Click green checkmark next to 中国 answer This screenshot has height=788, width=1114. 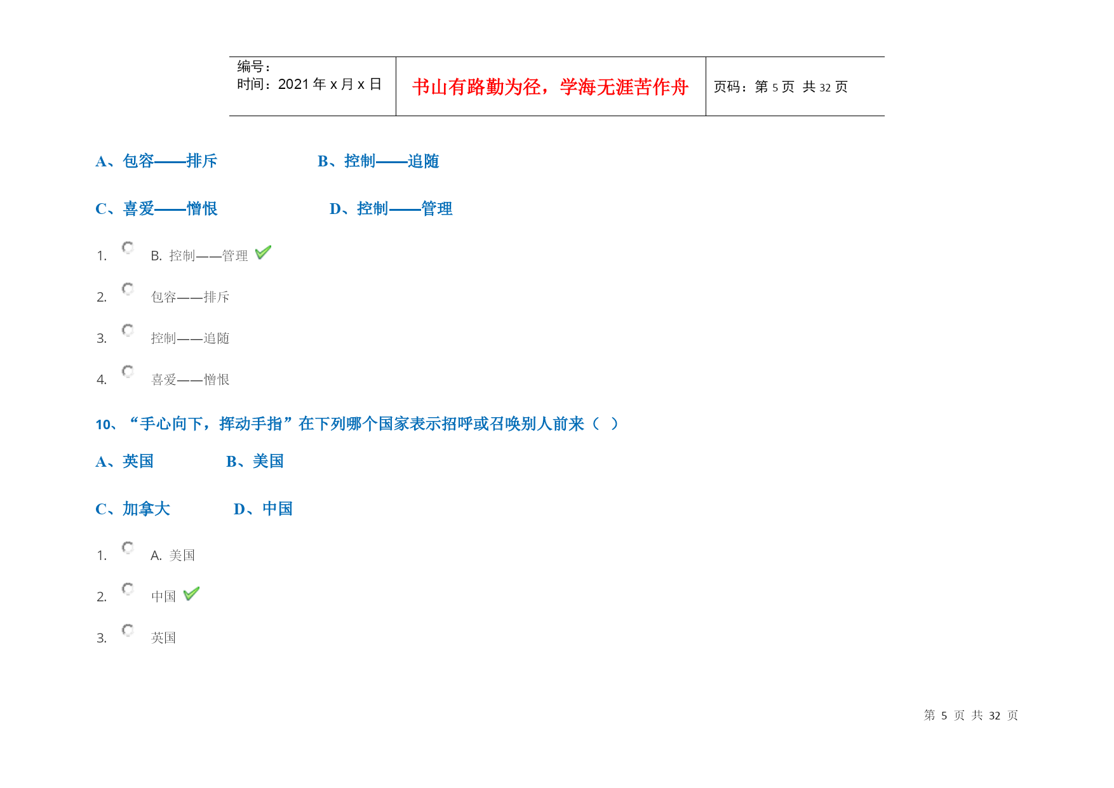(x=191, y=594)
